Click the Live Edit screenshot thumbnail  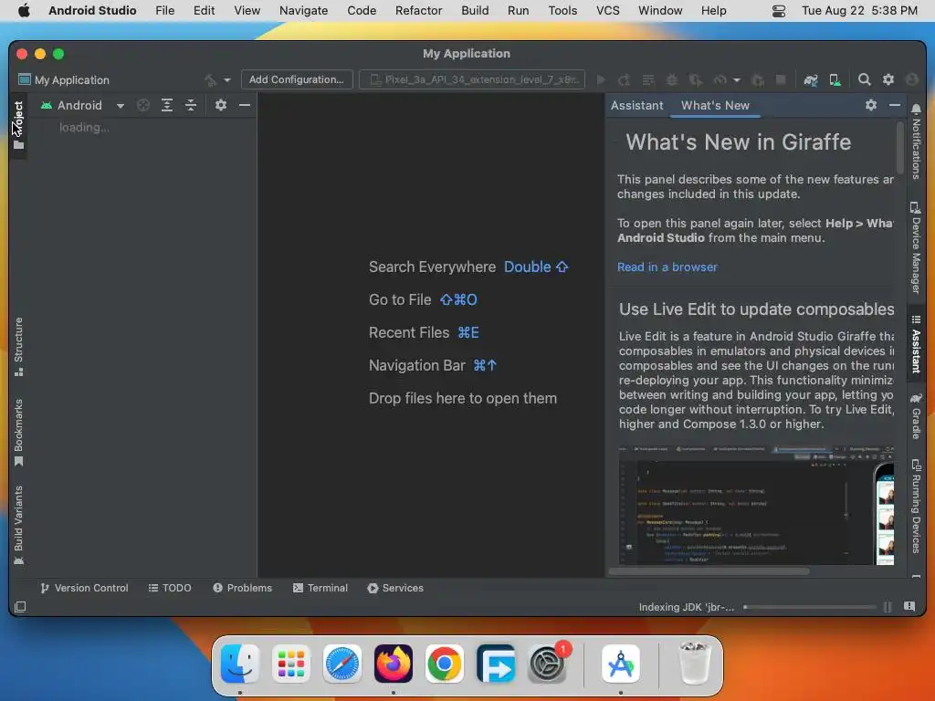(756, 504)
